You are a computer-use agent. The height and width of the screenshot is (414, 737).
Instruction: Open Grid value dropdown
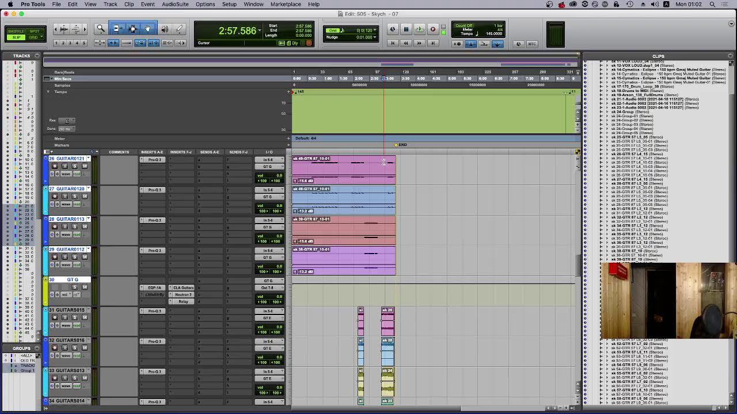click(x=375, y=30)
